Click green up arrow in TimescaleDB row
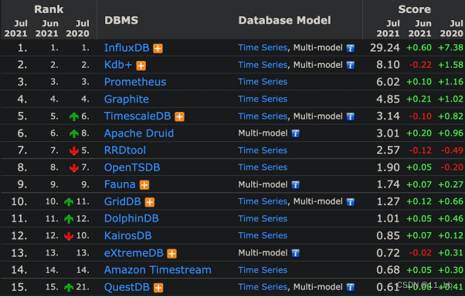 click(74, 116)
